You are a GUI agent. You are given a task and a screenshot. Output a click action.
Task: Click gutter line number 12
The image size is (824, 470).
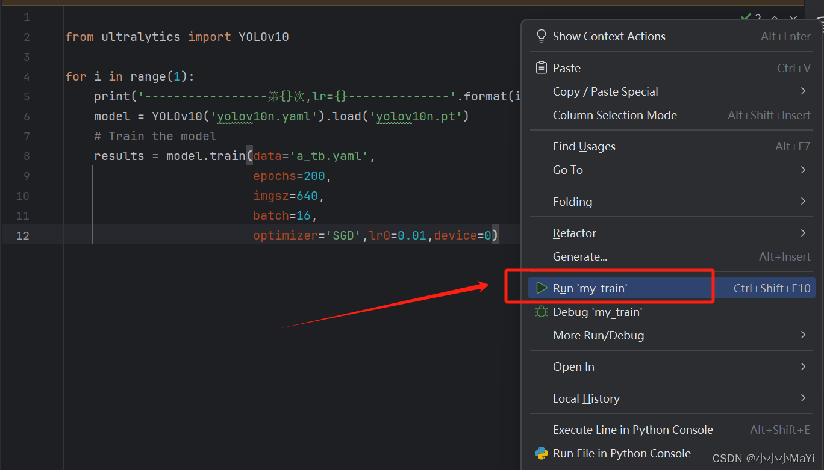[23, 235]
